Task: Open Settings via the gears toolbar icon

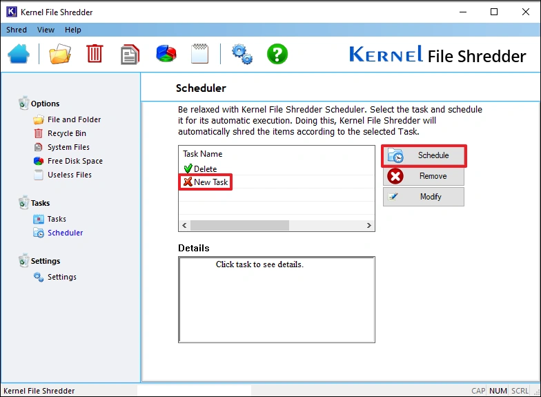Action: coord(242,54)
